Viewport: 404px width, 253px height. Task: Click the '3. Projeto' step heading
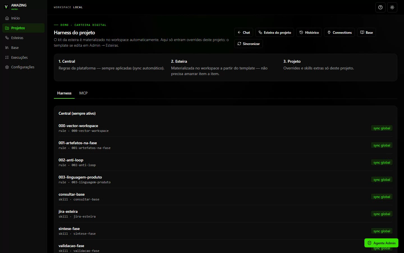tap(292, 61)
